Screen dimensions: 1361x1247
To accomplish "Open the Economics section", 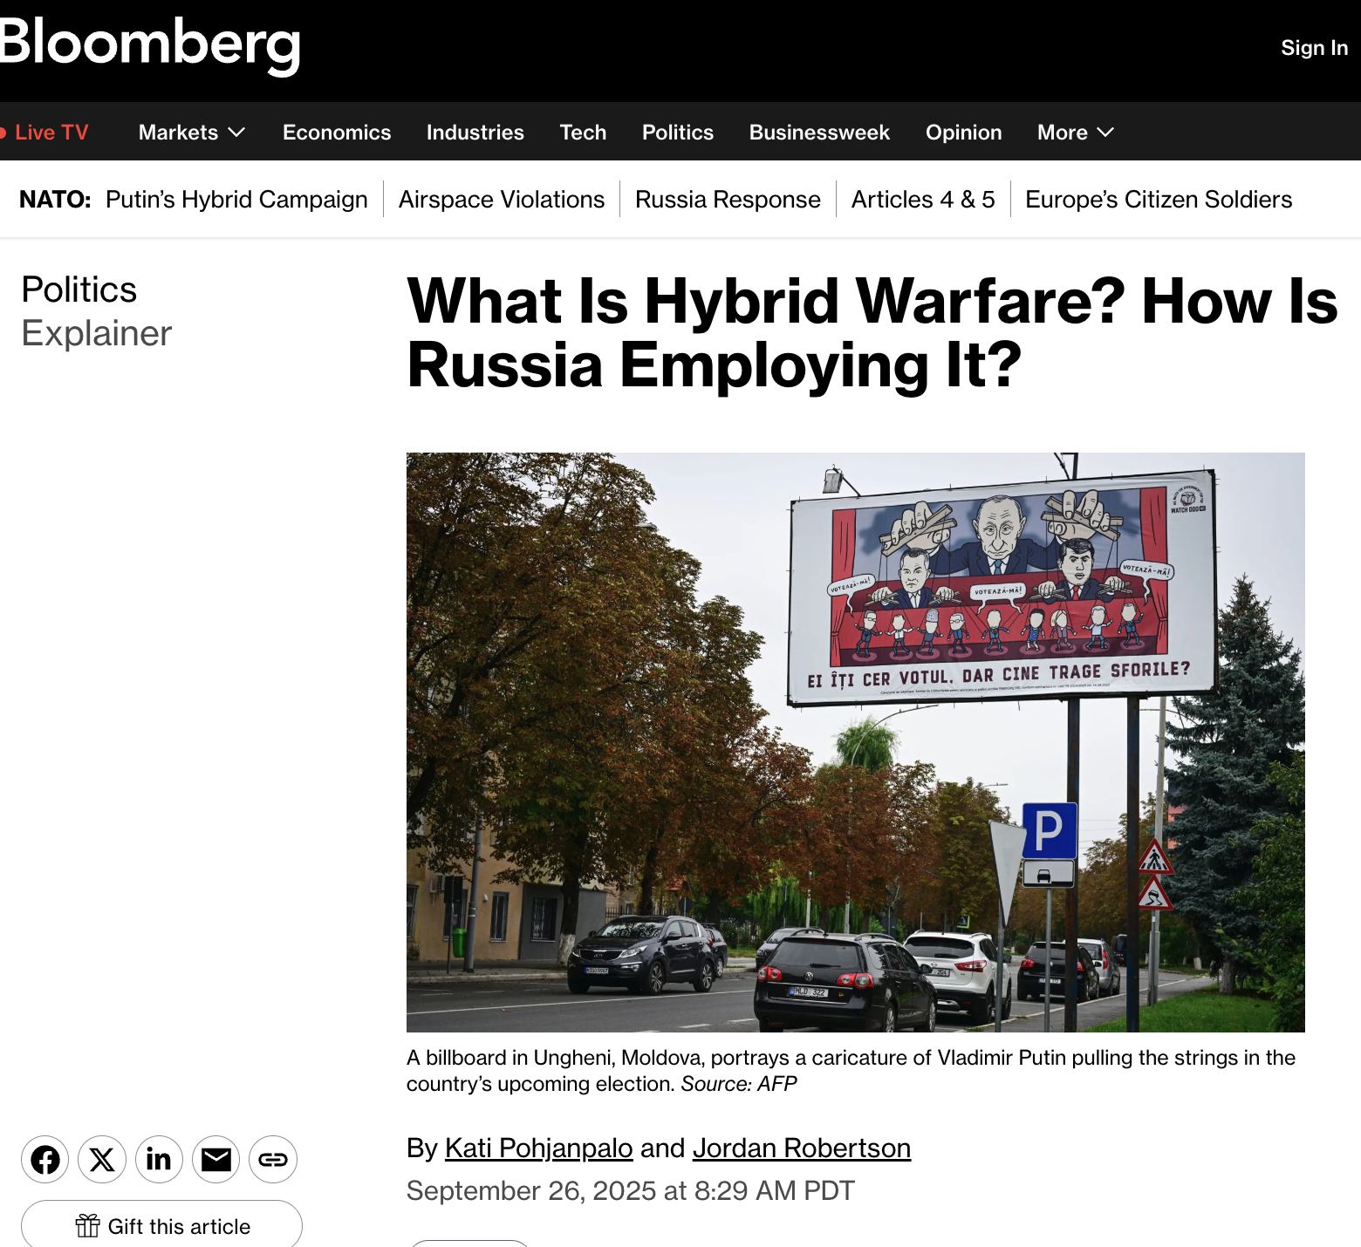I will coord(337,133).
